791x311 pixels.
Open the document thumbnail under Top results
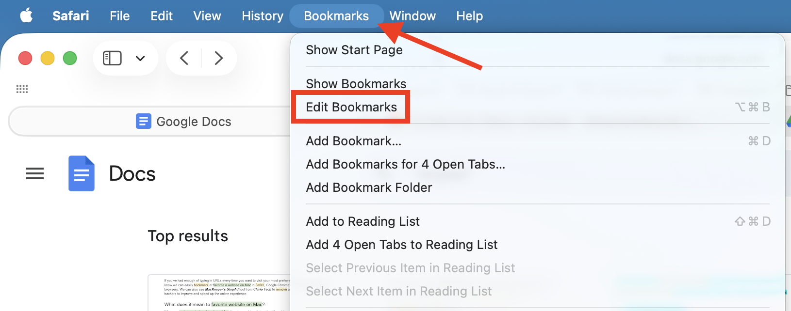tap(219, 293)
